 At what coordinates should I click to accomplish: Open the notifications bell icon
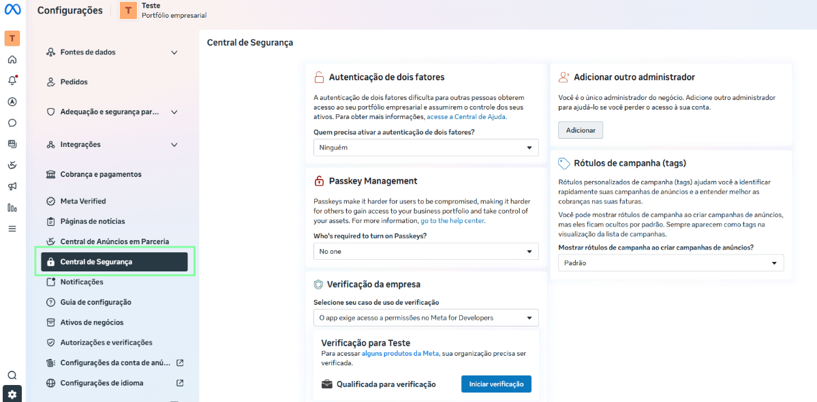coord(12,81)
